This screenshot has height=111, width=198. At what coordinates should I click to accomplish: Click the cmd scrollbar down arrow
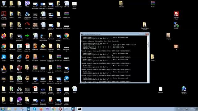[x=148, y=81]
